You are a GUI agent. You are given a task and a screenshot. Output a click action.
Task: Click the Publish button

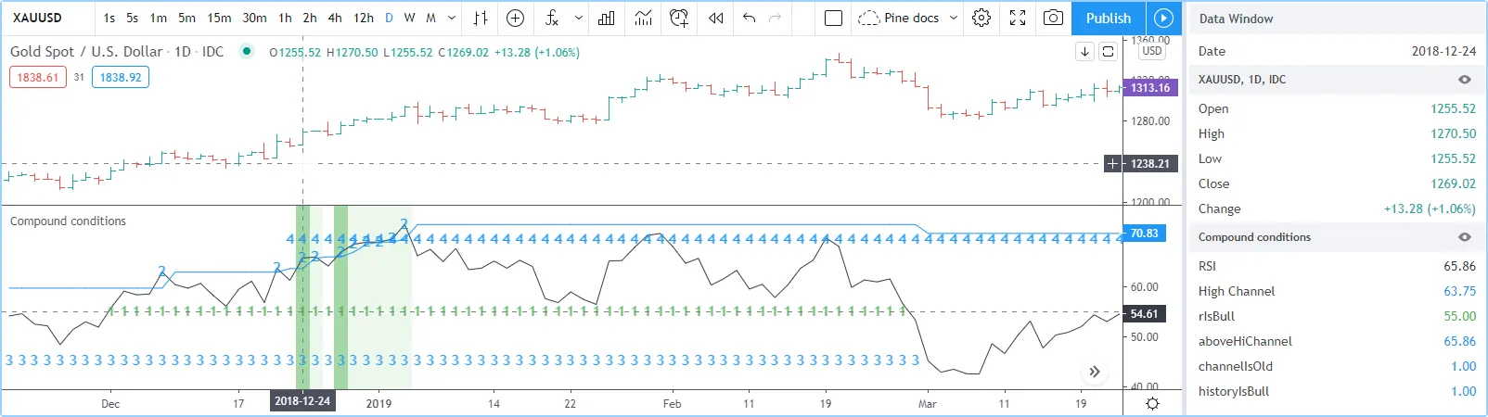[x=1108, y=18]
